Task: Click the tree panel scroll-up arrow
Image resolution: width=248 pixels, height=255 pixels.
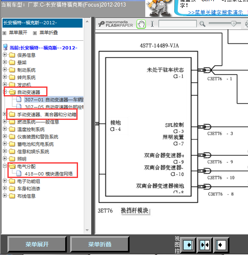Action: pos(87,21)
